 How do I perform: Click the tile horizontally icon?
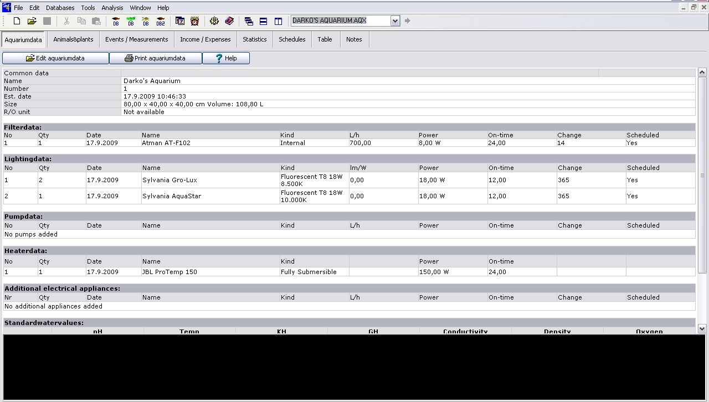pyautogui.click(x=264, y=21)
